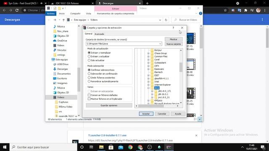Expand the jdk1.8.0_171 tree node
269x151 pixels.
152,91
